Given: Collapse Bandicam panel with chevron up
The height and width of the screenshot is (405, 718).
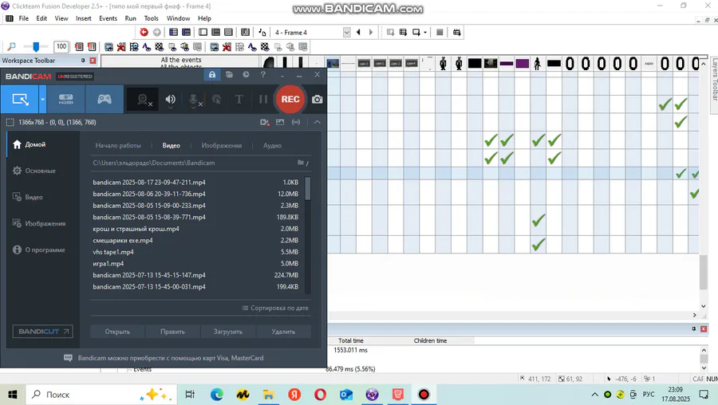Looking at the screenshot, I should [x=317, y=122].
